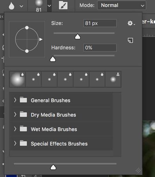Open the tool preset picker chevron
This screenshot has width=155, height=177.
(x=21, y=6)
